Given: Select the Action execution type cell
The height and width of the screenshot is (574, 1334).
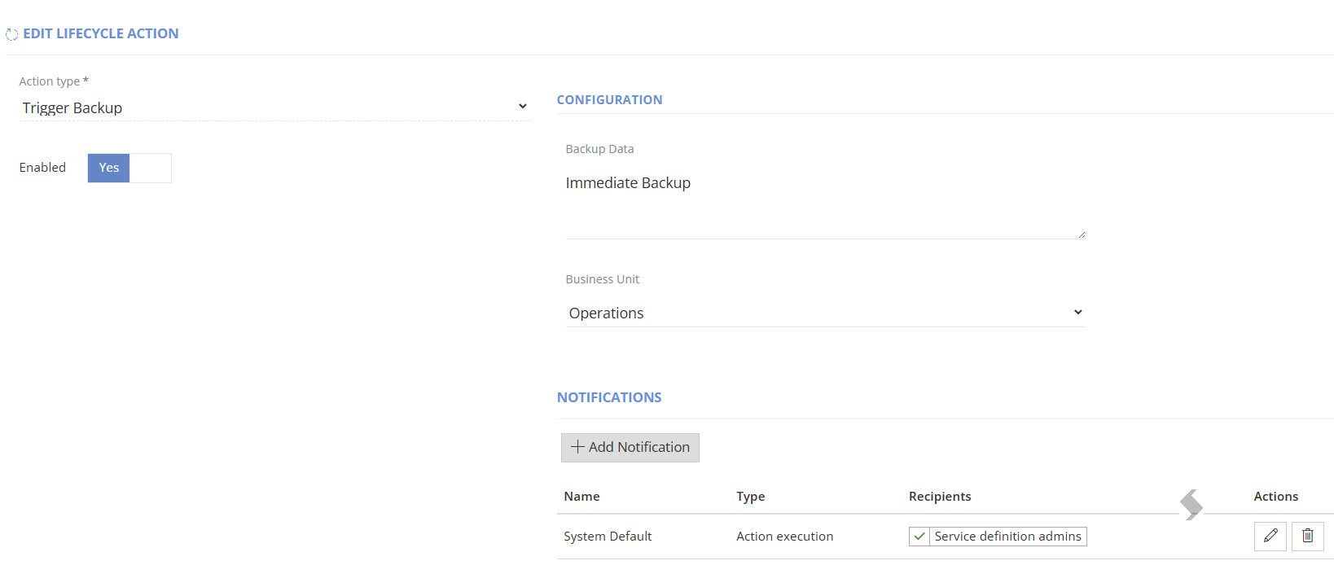Looking at the screenshot, I should 784,537.
